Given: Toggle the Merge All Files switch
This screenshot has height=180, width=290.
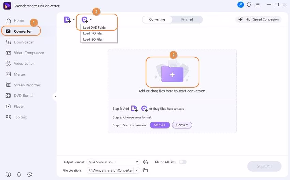Looking at the screenshot, I should (183, 162).
